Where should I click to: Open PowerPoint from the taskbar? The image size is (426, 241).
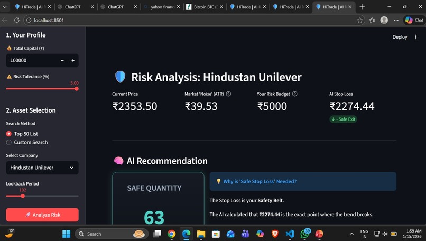click(319, 234)
